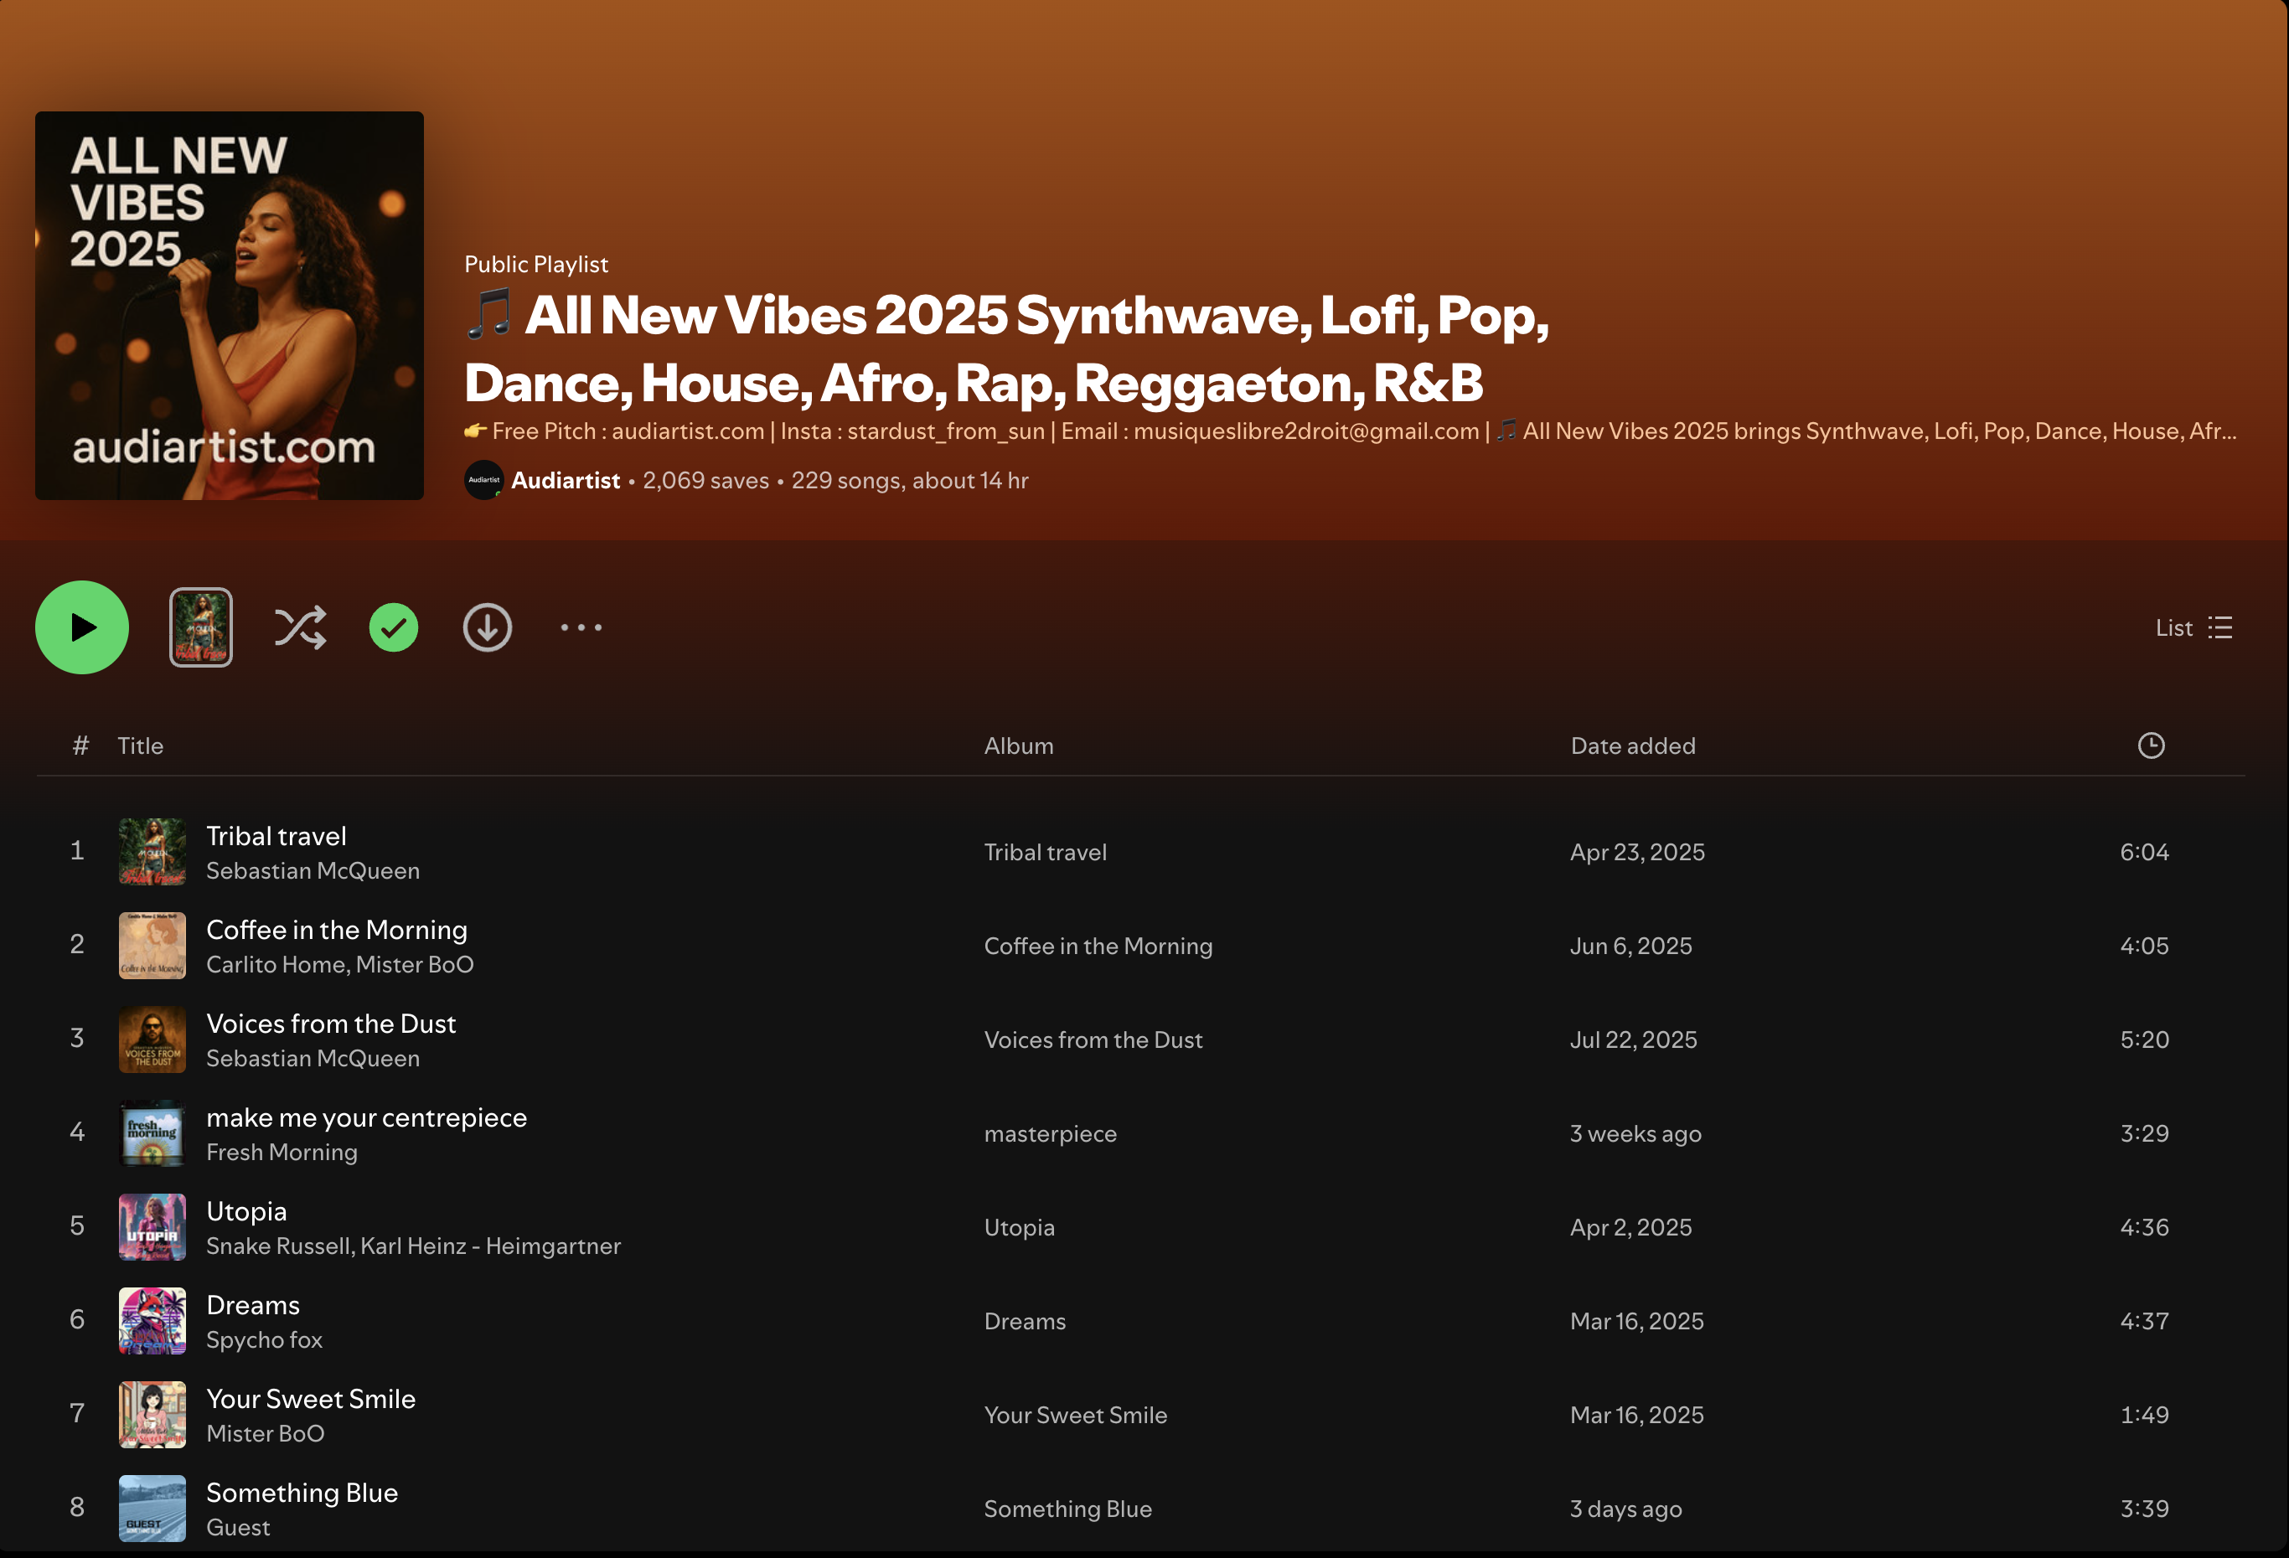Screen dimensions: 2289x1558
Task: Click the Audiartist avatar icon
Action: 483,481
